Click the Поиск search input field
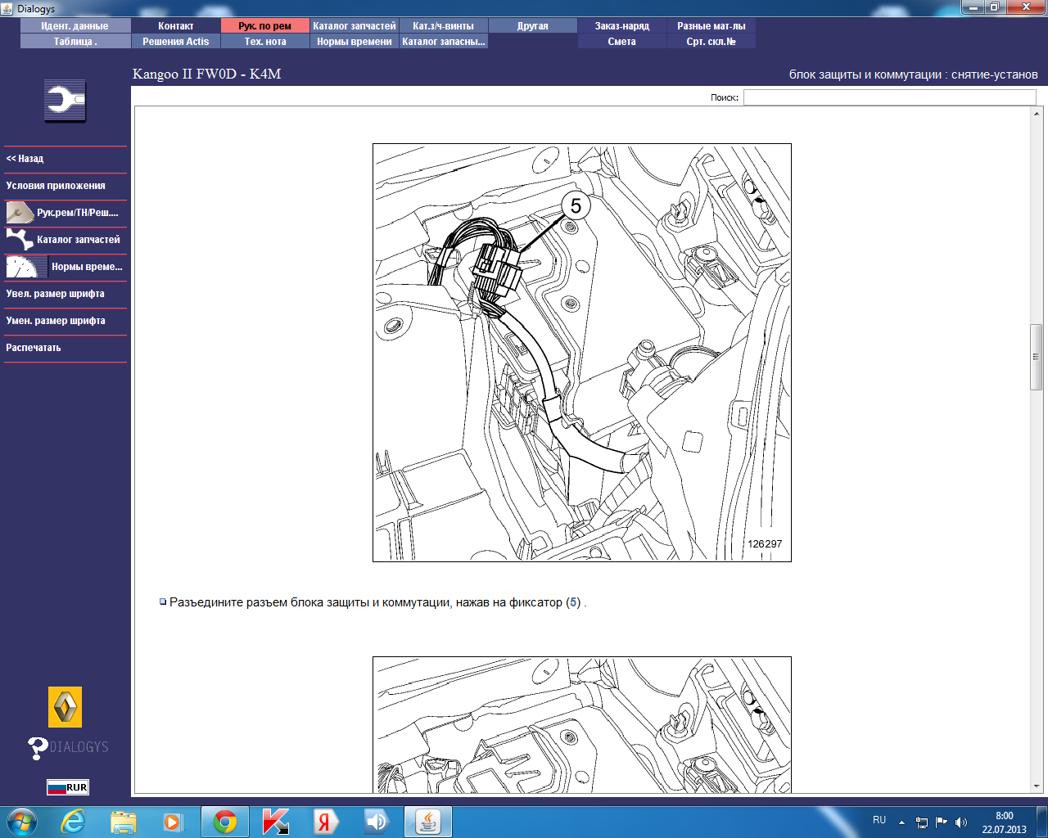 click(x=889, y=97)
